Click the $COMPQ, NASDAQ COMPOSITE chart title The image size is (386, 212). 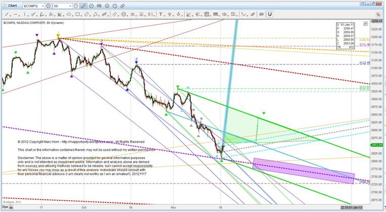(x=34, y=23)
